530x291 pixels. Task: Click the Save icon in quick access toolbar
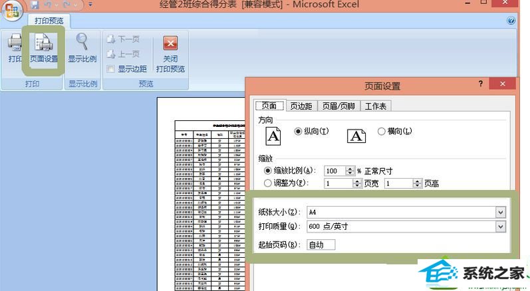35,5
